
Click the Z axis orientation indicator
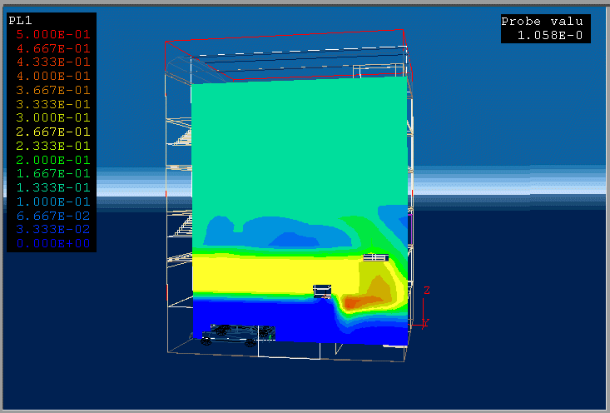[425, 306]
